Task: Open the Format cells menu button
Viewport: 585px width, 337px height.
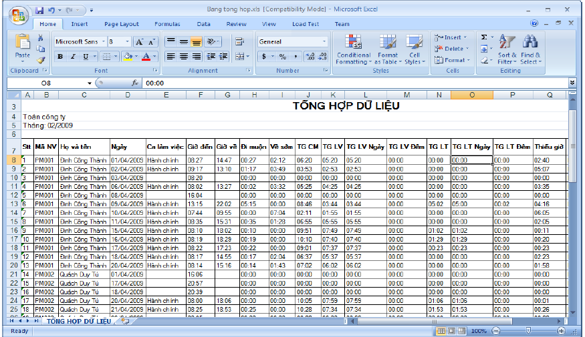Action: click(x=452, y=60)
